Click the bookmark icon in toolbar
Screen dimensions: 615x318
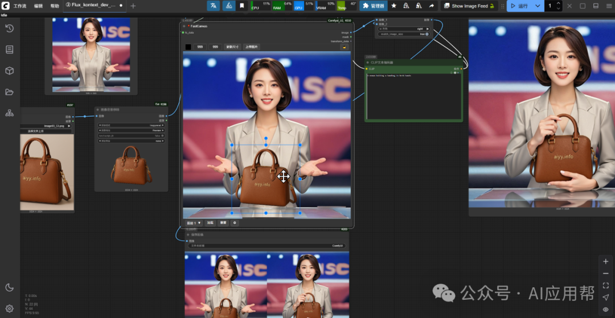pyautogui.click(x=242, y=6)
